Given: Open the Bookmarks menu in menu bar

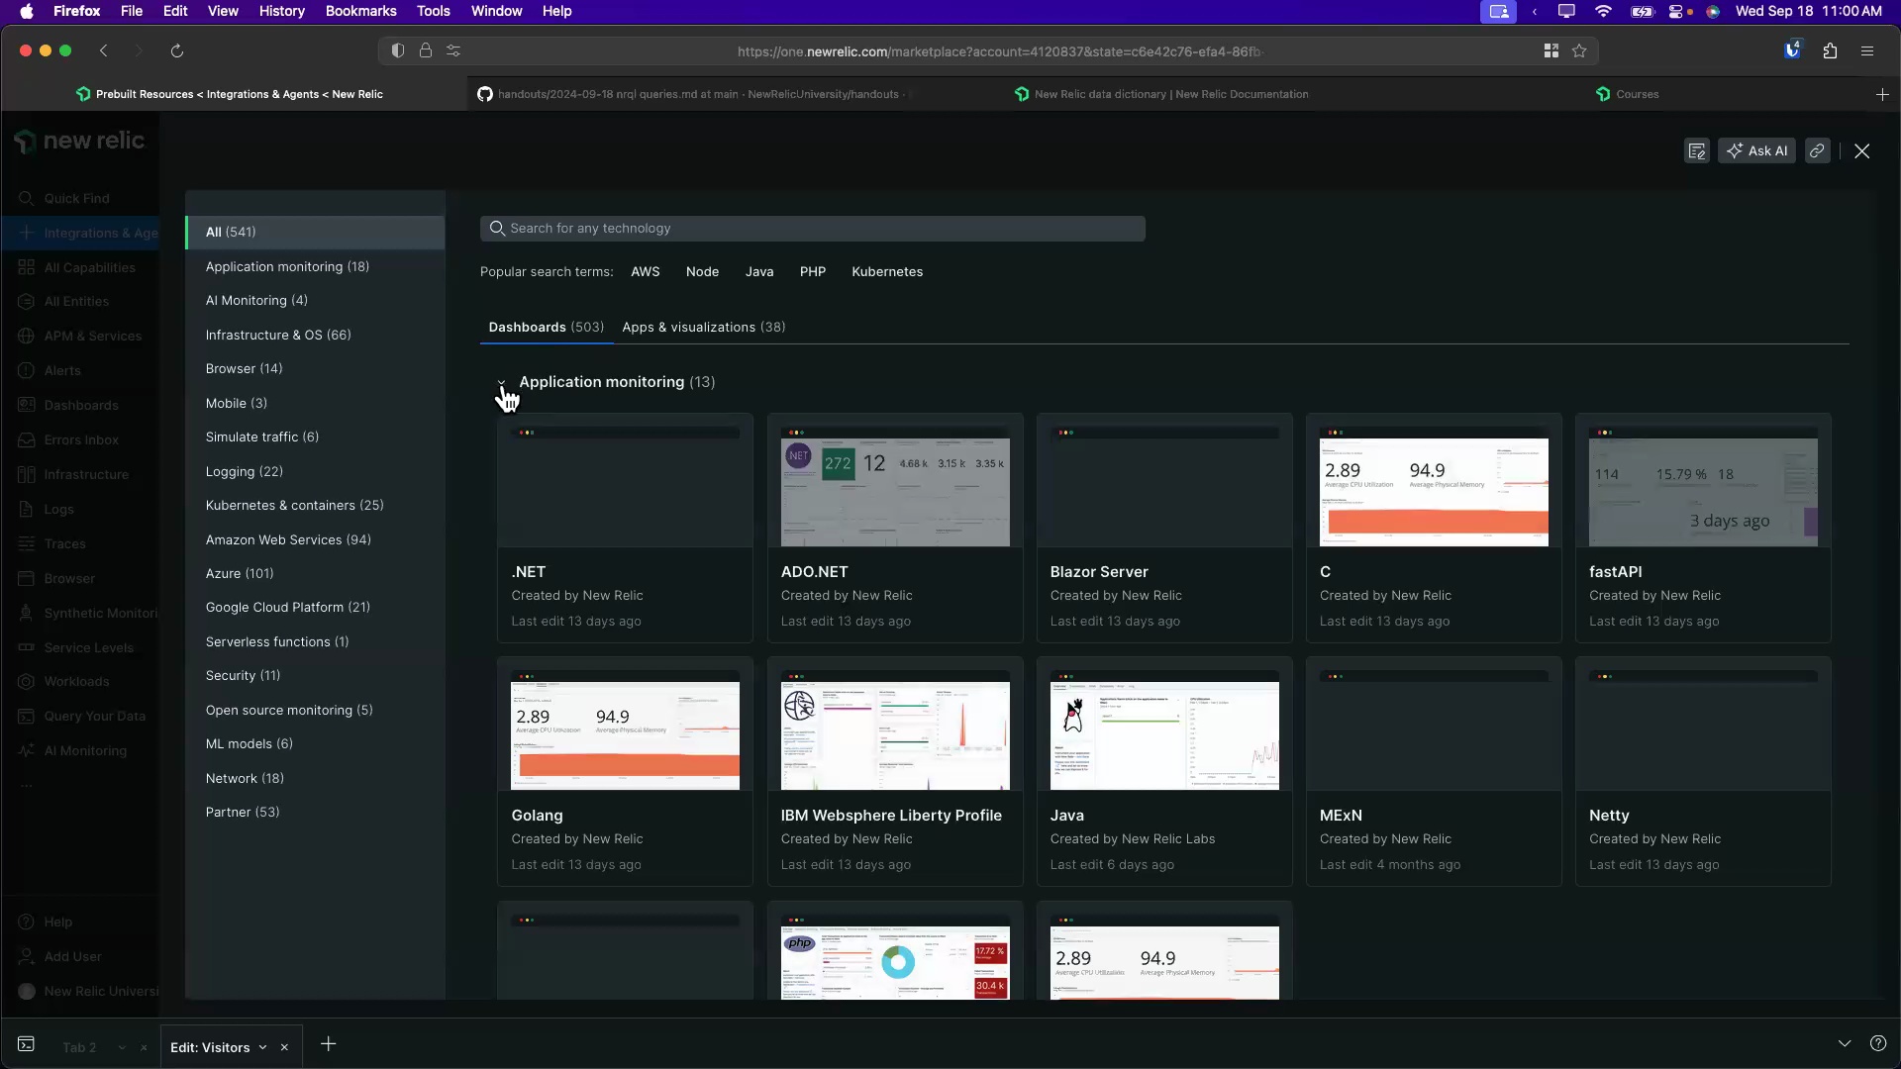Looking at the screenshot, I should tap(360, 11).
